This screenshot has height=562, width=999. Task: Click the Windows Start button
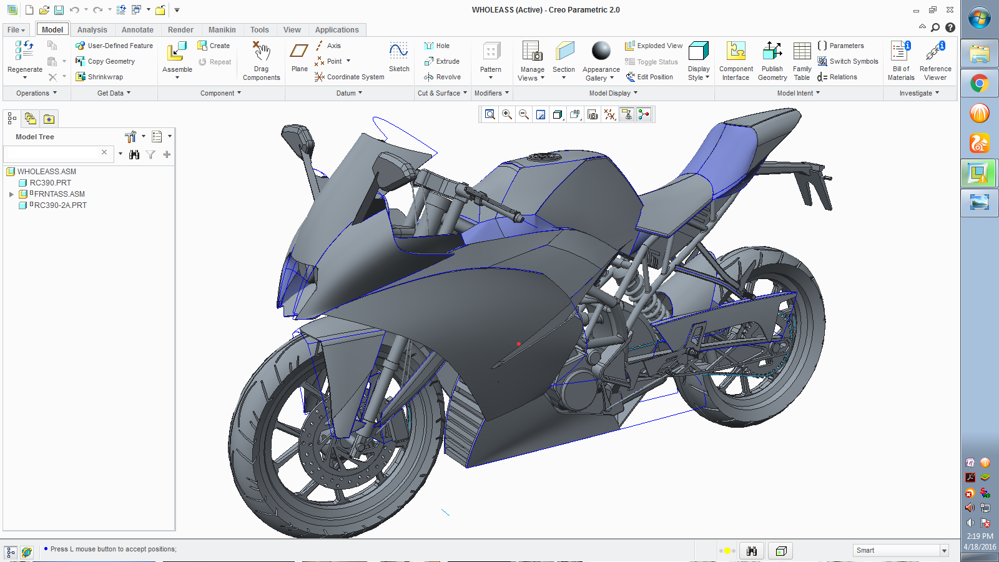click(x=979, y=18)
